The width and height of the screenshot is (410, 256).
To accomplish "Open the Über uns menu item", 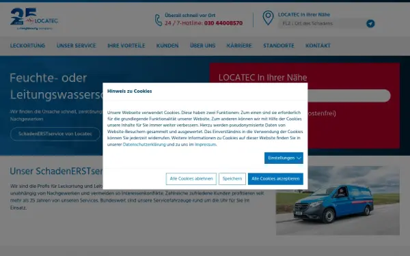I will [203, 46].
